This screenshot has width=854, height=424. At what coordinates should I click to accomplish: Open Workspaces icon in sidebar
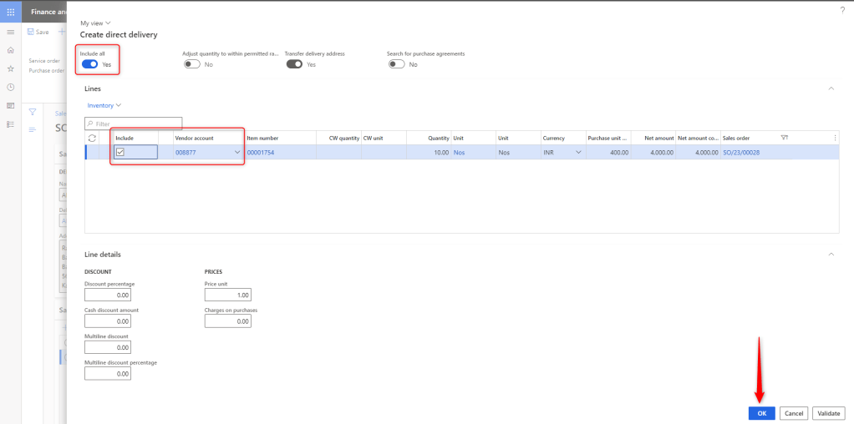10,105
